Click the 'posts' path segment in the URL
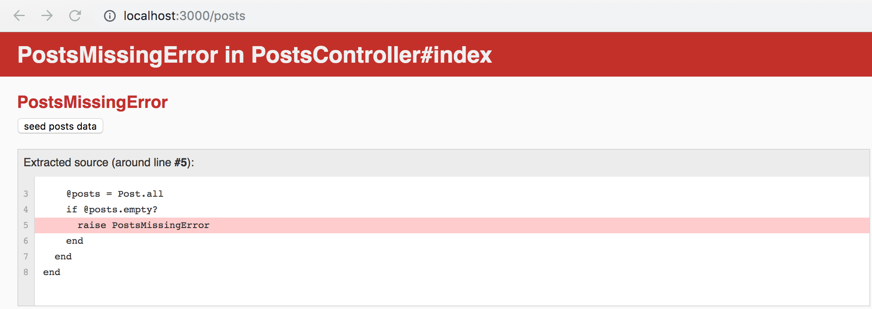 pos(231,16)
